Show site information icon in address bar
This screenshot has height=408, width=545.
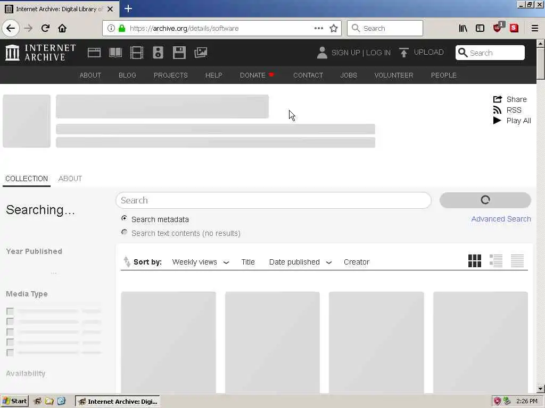[111, 29]
